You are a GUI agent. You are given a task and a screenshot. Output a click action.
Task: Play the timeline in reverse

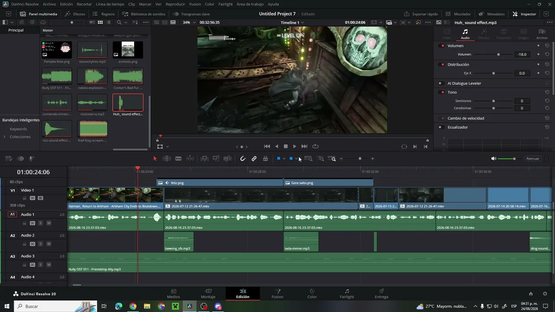(x=277, y=146)
